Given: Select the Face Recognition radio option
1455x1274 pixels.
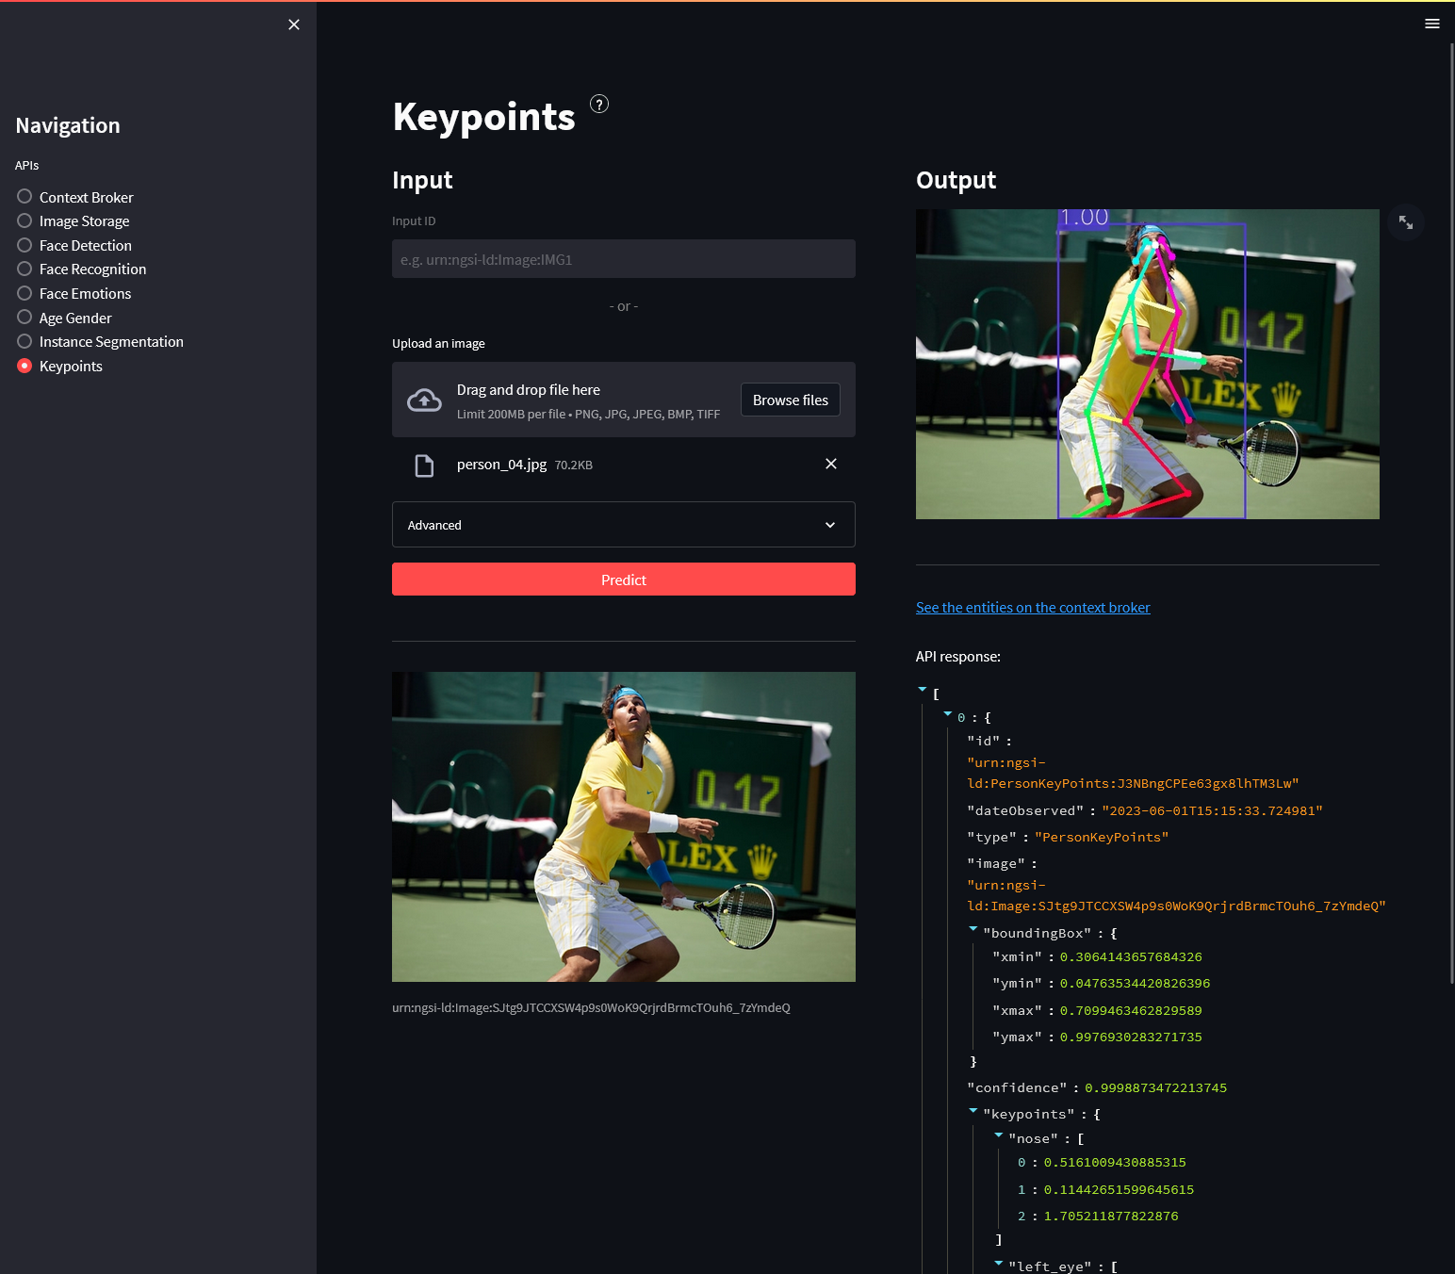Looking at the screenshot, I should click(82, 269).
